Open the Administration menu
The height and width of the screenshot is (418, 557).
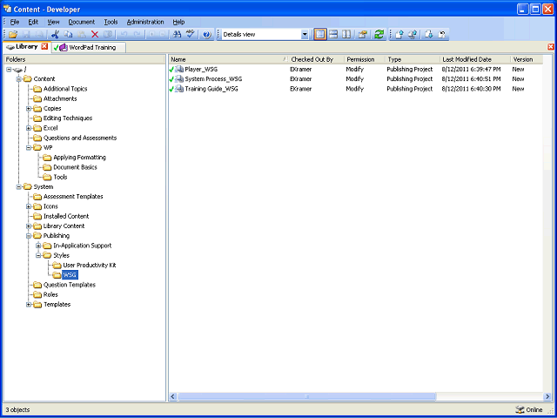tap(145, 22)
